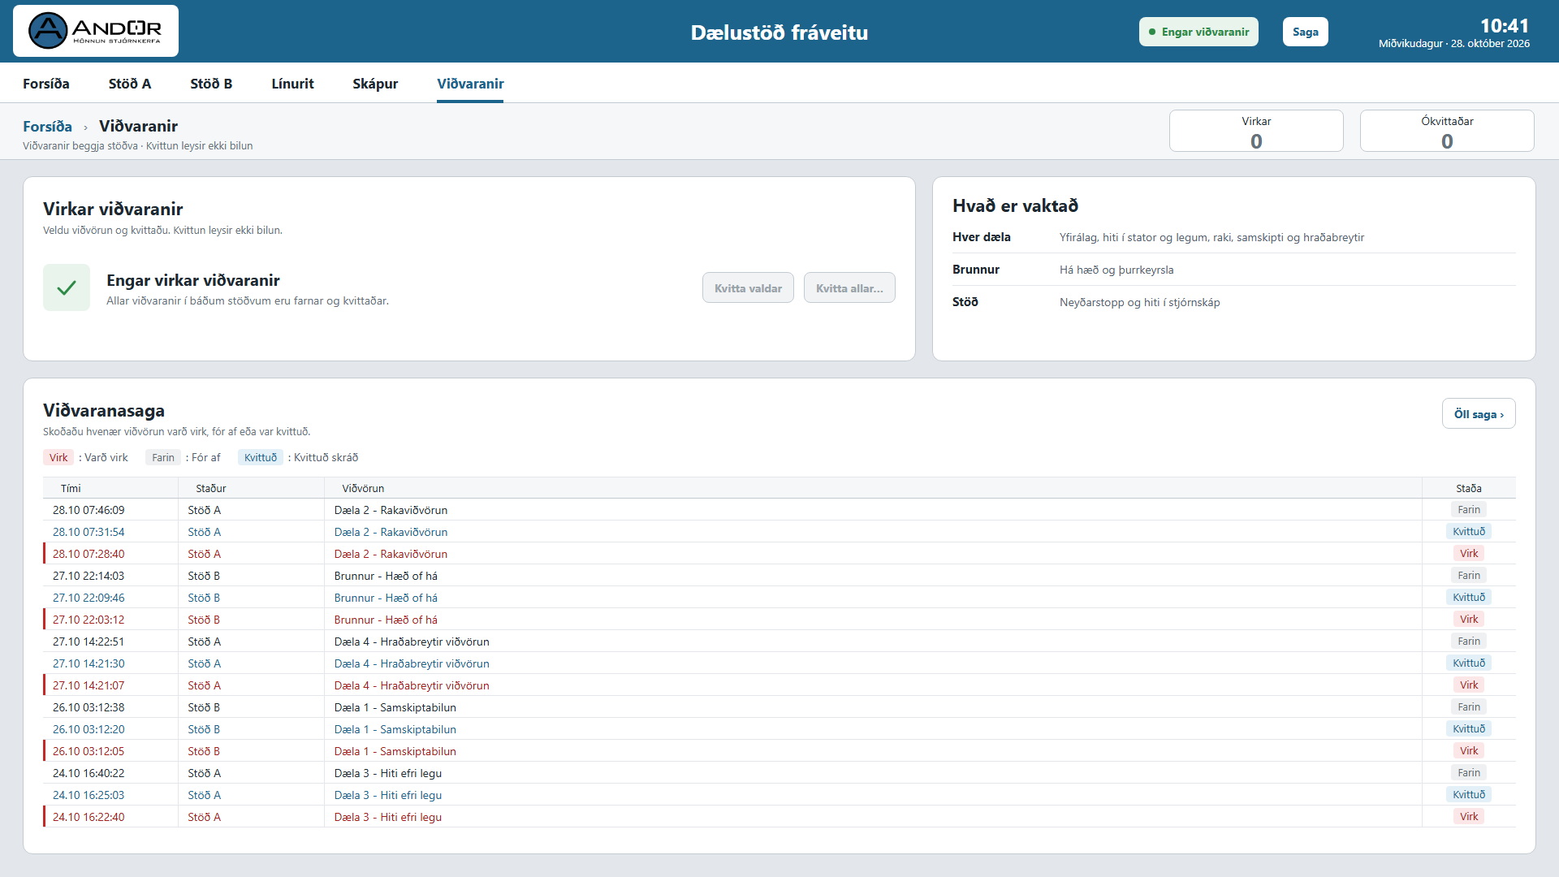1559x877 pixels.
Task: Click the Brunnur row under Hvað er vaktað
Action: (x=1233, y=270)
